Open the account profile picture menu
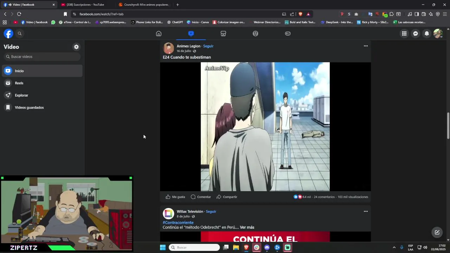The height and width of the screenshot is (253, 450). pos(438,33)
